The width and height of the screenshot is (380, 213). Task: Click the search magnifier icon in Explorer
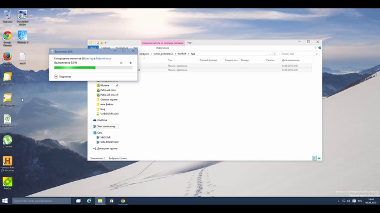pos(316,54)
